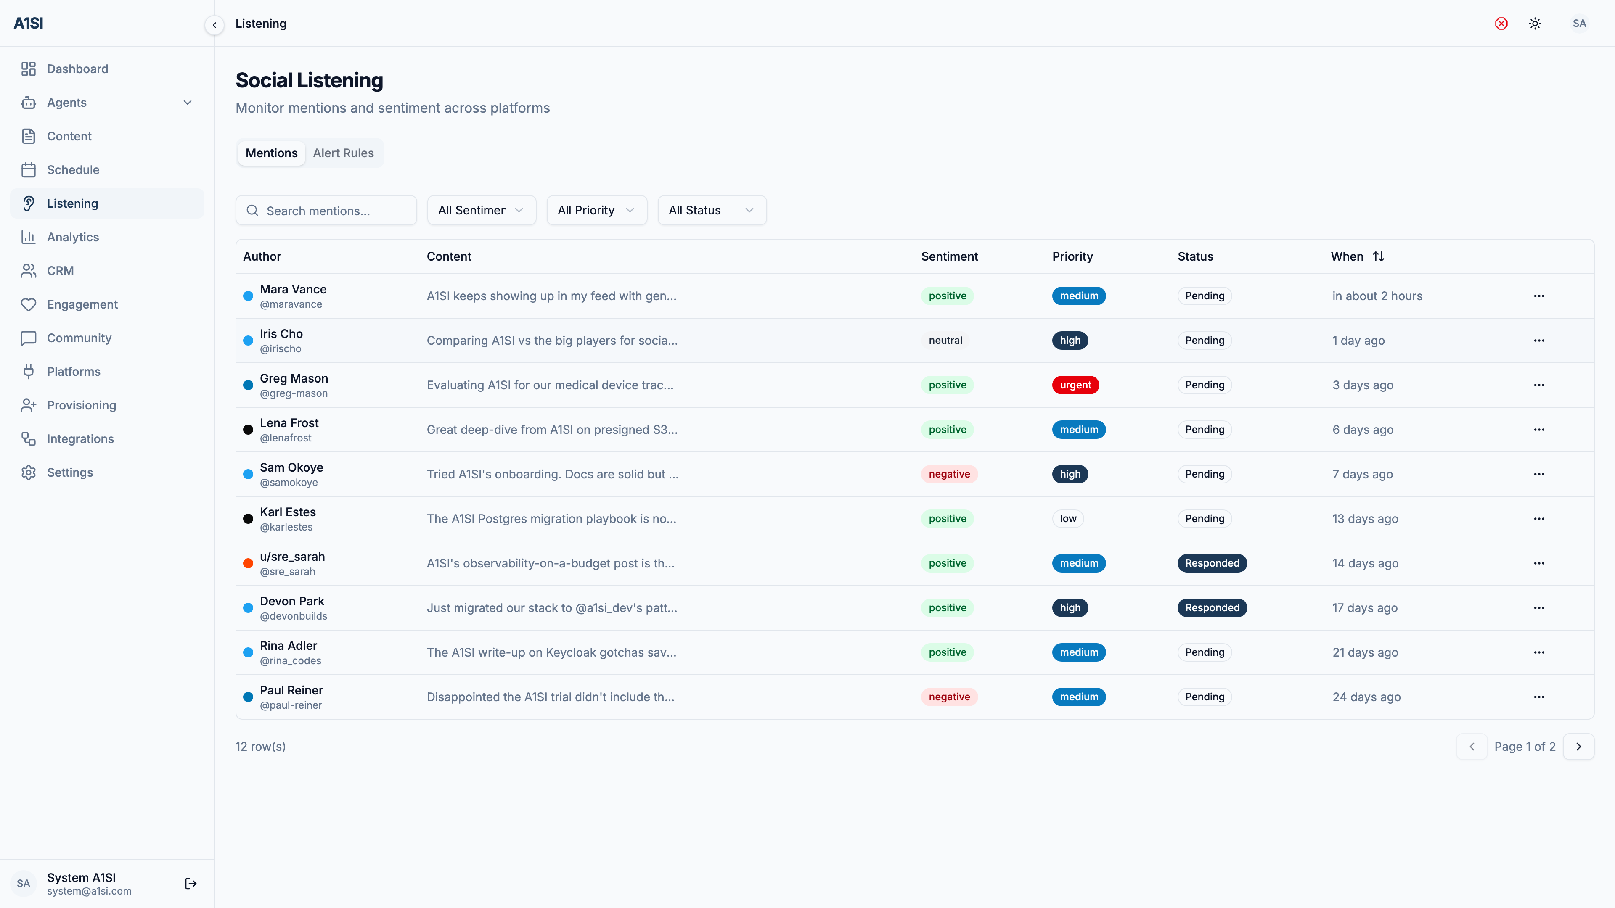This screenshot has width=1615, height=908.
Task: Open the All Sentiment filter dropdown
Action: click(x=481, y=210)
